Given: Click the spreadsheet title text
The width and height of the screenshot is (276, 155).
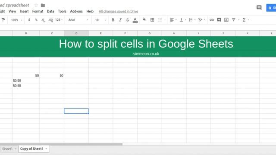Looking at the screenshot, I should click(x=14, y=5).
